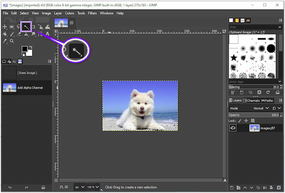This screenshot has height=193, width=285.
Task: Open the Layer menu
Action: point(58,13)
